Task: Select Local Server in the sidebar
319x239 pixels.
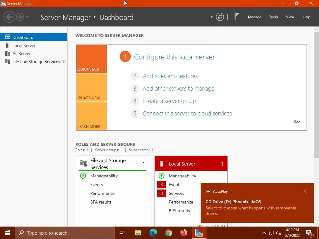Action: tap(33, 45)
